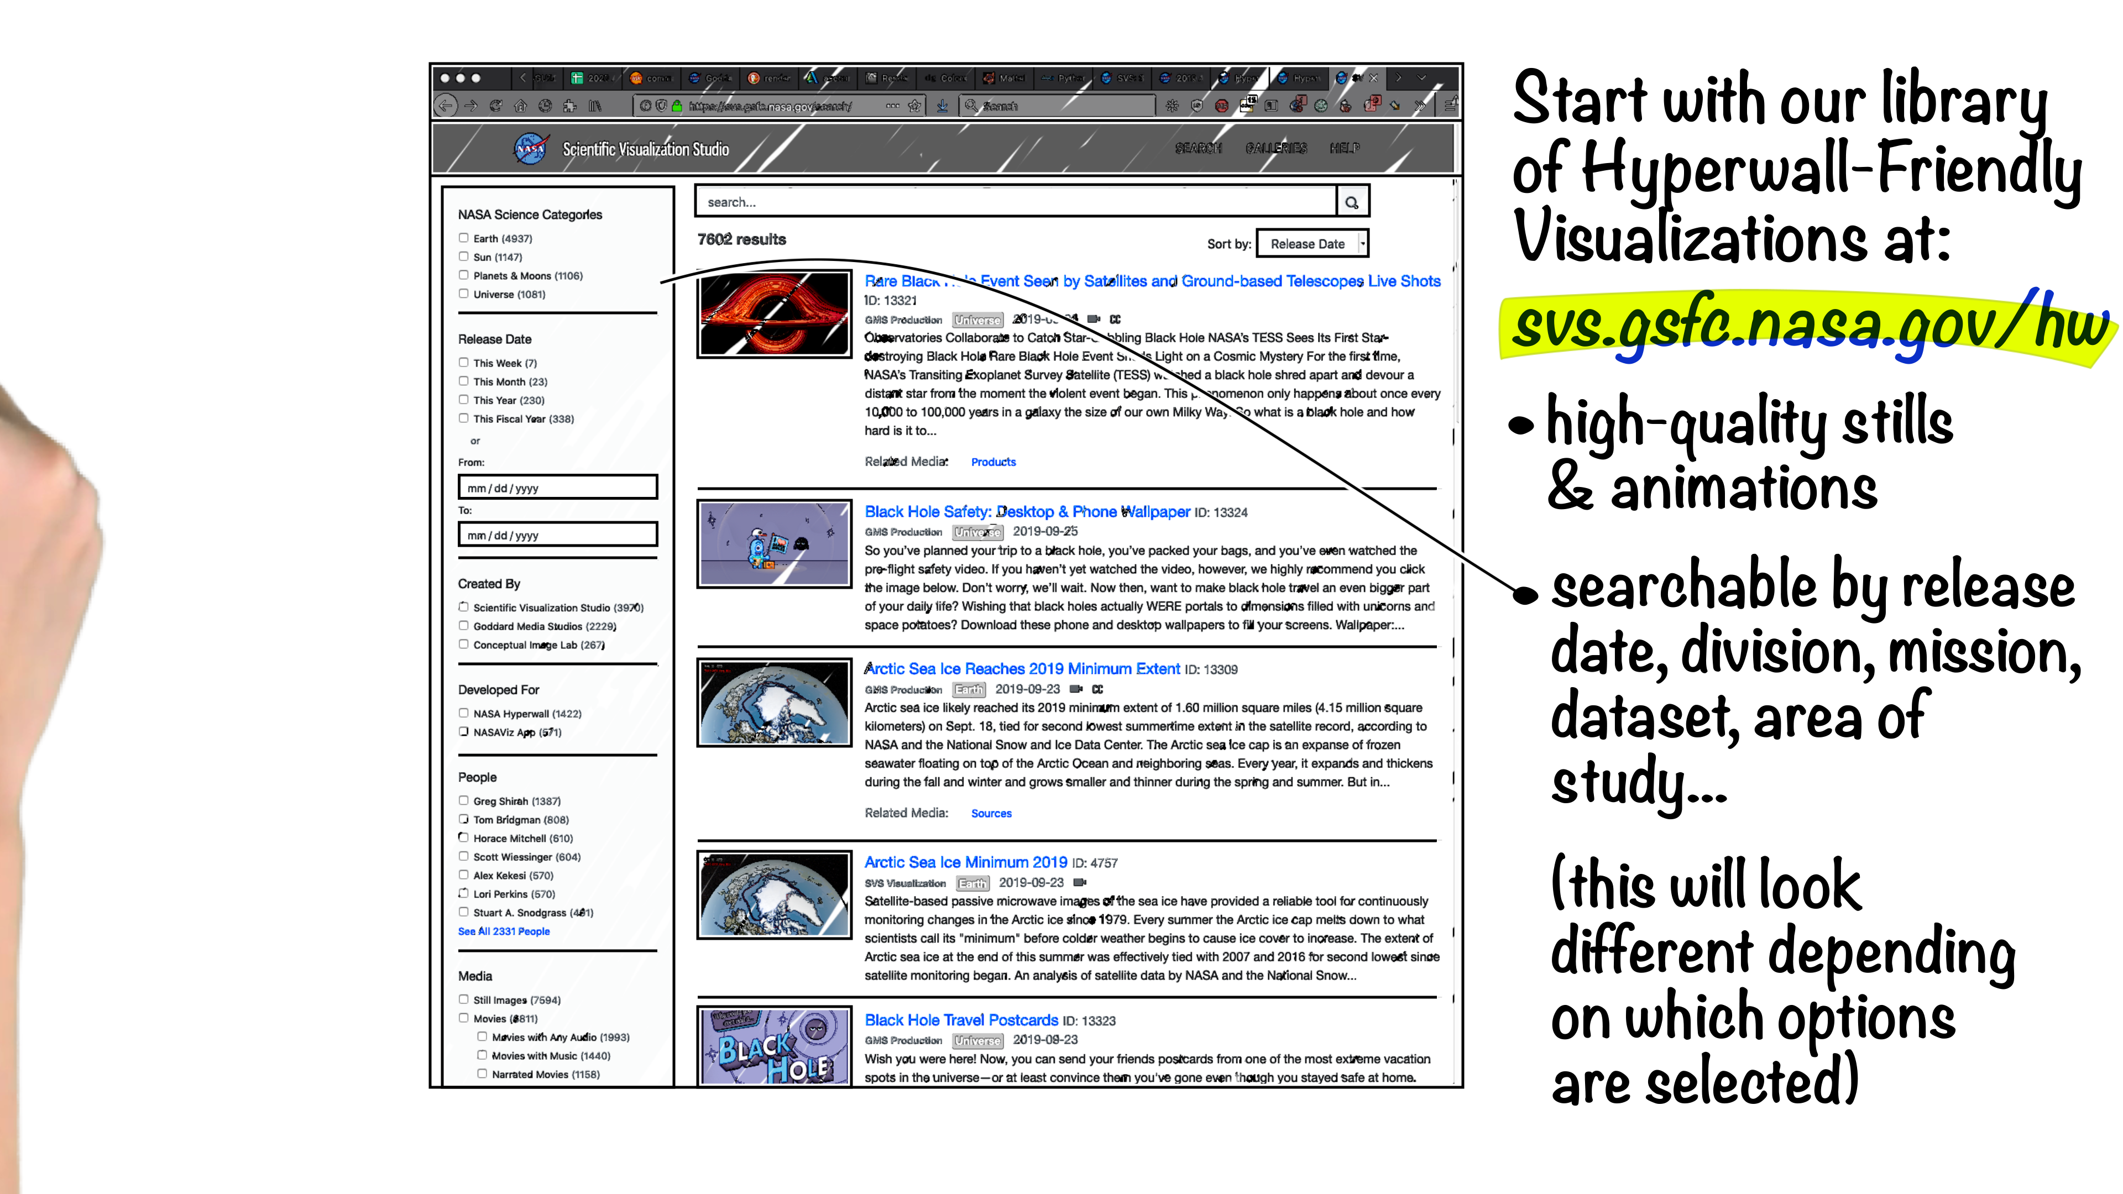Click the See All 2331 People link
Screen dimensions: 2123x1194
pyautogui.click(x=504, y=931)
